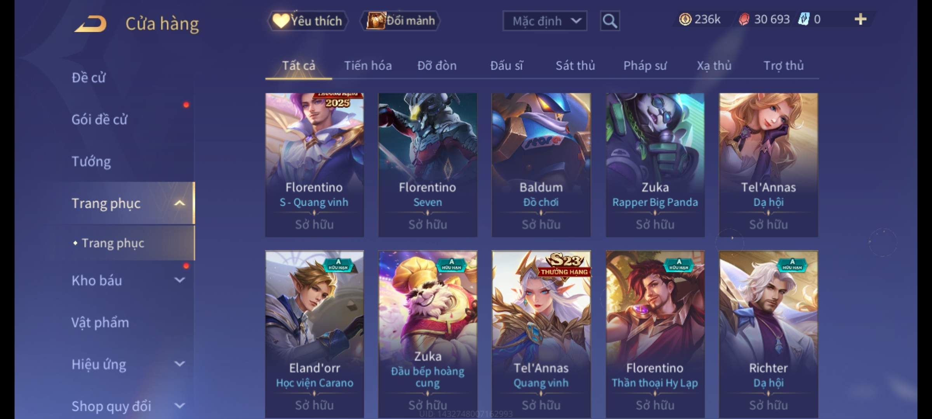Expand the Kho báu sidebar section
The image size is (932, 419).
(179, 280)
